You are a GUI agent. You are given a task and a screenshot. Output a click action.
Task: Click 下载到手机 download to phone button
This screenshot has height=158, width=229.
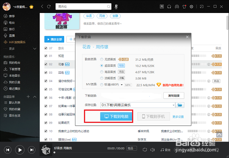pyautogui.click(x=154, y=116)
